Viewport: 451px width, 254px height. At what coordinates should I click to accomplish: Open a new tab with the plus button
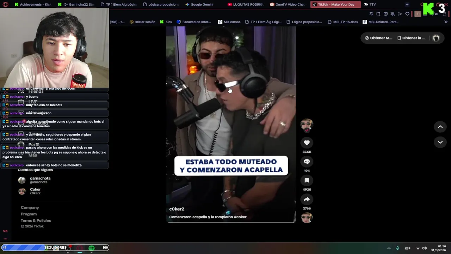point(407,5)
